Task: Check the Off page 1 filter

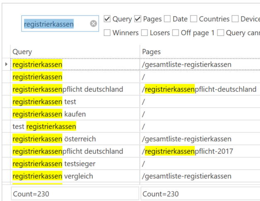Action: click(175, 33)
